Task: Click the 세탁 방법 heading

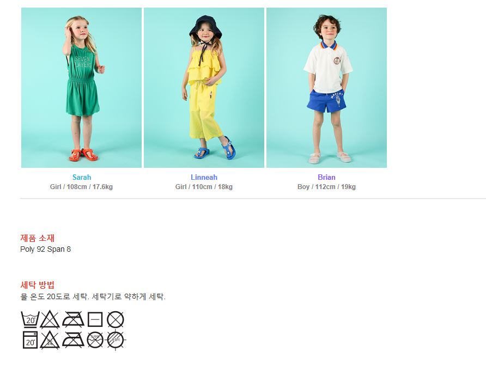Action: [38, 285]
